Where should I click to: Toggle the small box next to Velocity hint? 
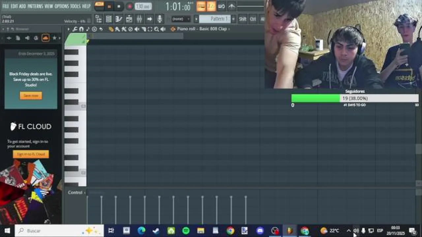pos(89,21)
